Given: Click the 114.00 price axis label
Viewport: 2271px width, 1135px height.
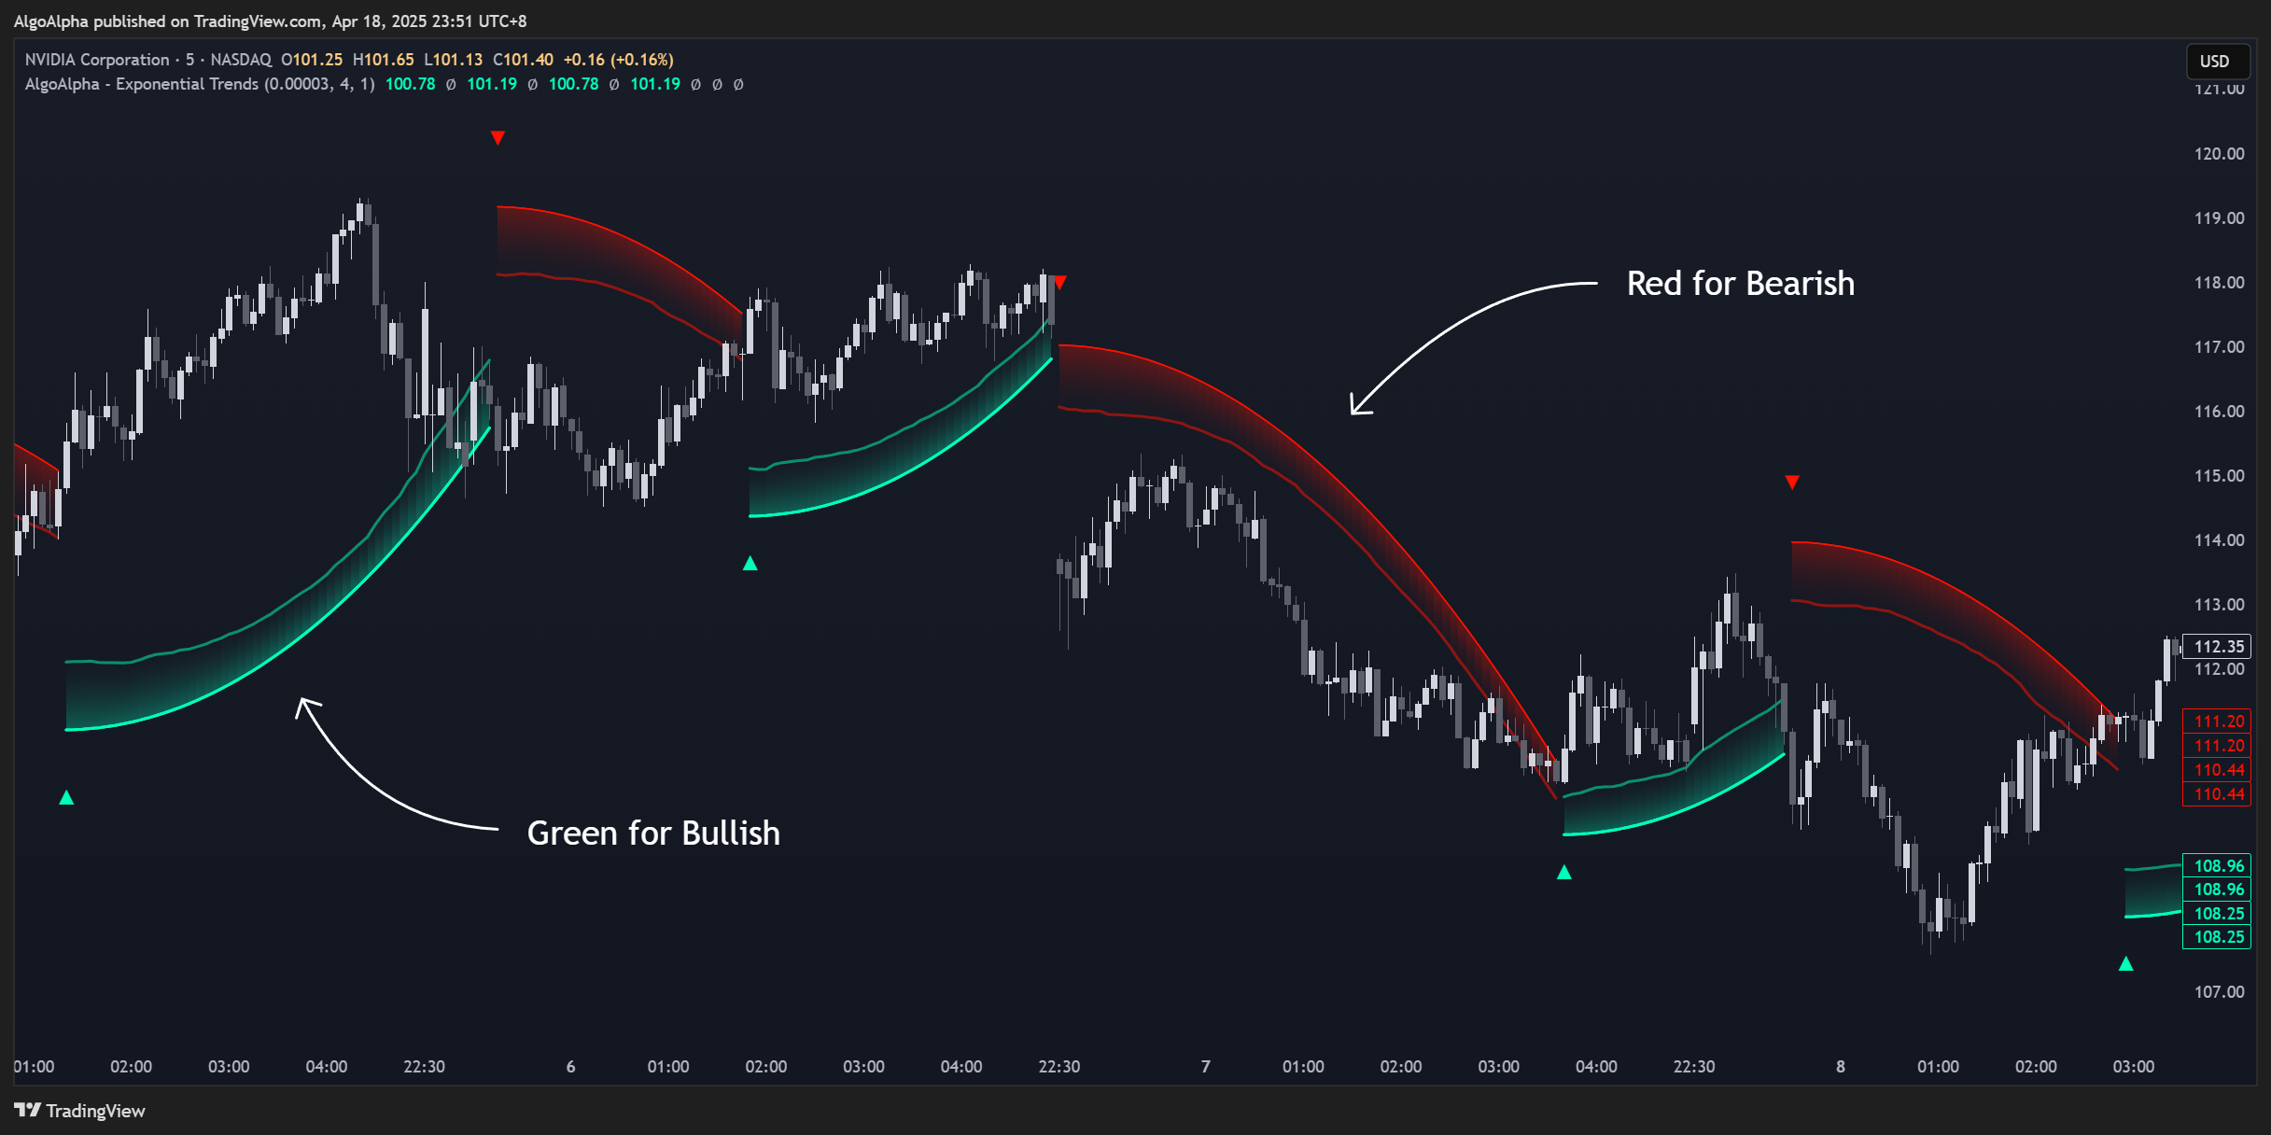Looking at the screenshot, I should [x=2219, y=540].
